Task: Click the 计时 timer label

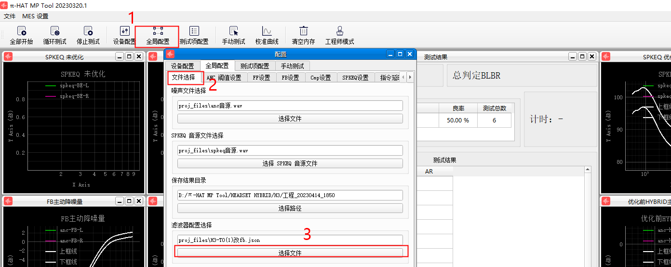Action: [x=546, y=119]
